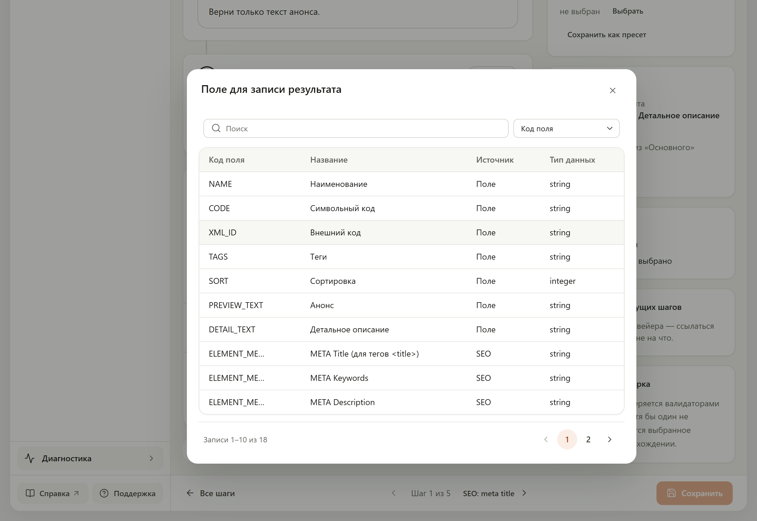The image size is (757, 521).
Task: Select current page 1 in pagination
Action: click(x=567, y=439)
